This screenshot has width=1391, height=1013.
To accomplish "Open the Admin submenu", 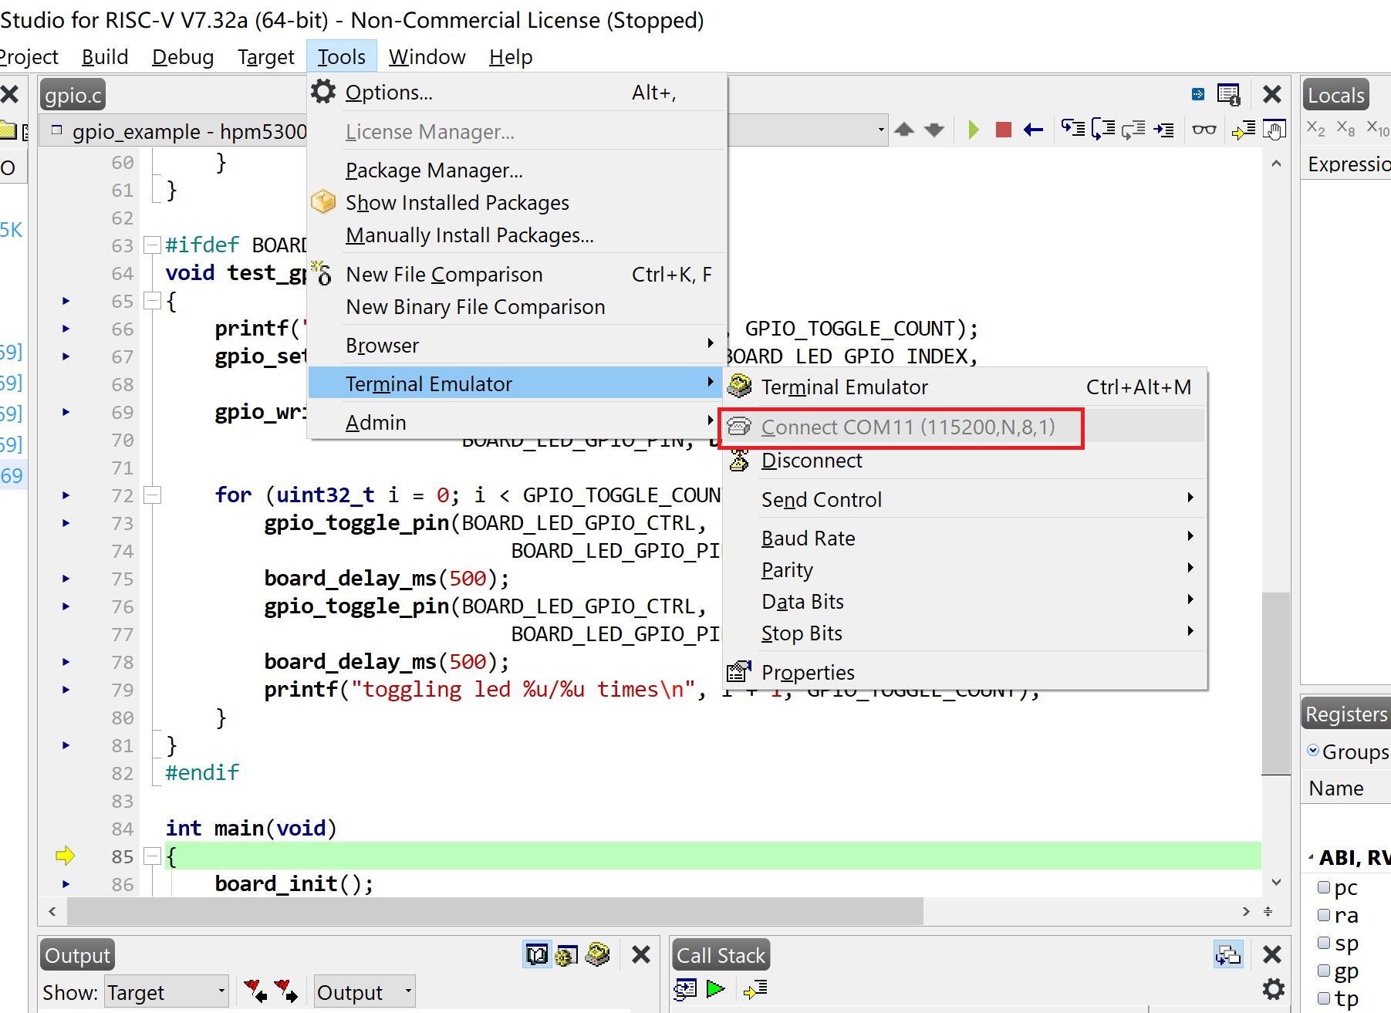I will 517,422.
